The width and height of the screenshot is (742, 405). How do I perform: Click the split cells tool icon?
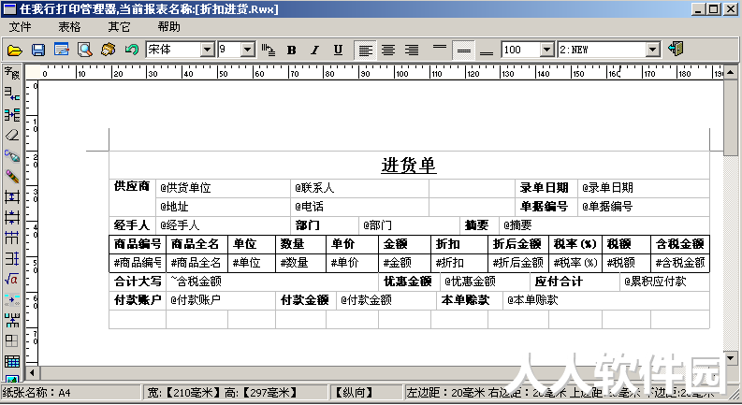coord(12,114)
